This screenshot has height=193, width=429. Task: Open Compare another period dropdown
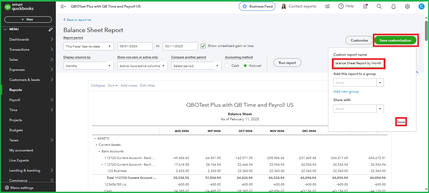(x=197, y=66)
